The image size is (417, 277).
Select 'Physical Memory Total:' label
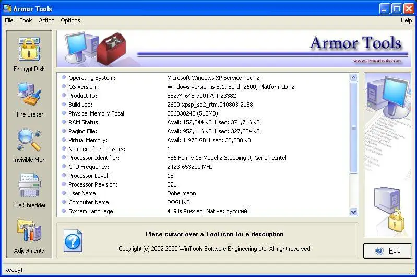97,113
